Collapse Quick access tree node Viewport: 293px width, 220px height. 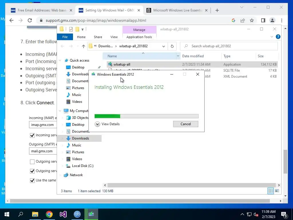pyautogui.click(x=60, y=60)
